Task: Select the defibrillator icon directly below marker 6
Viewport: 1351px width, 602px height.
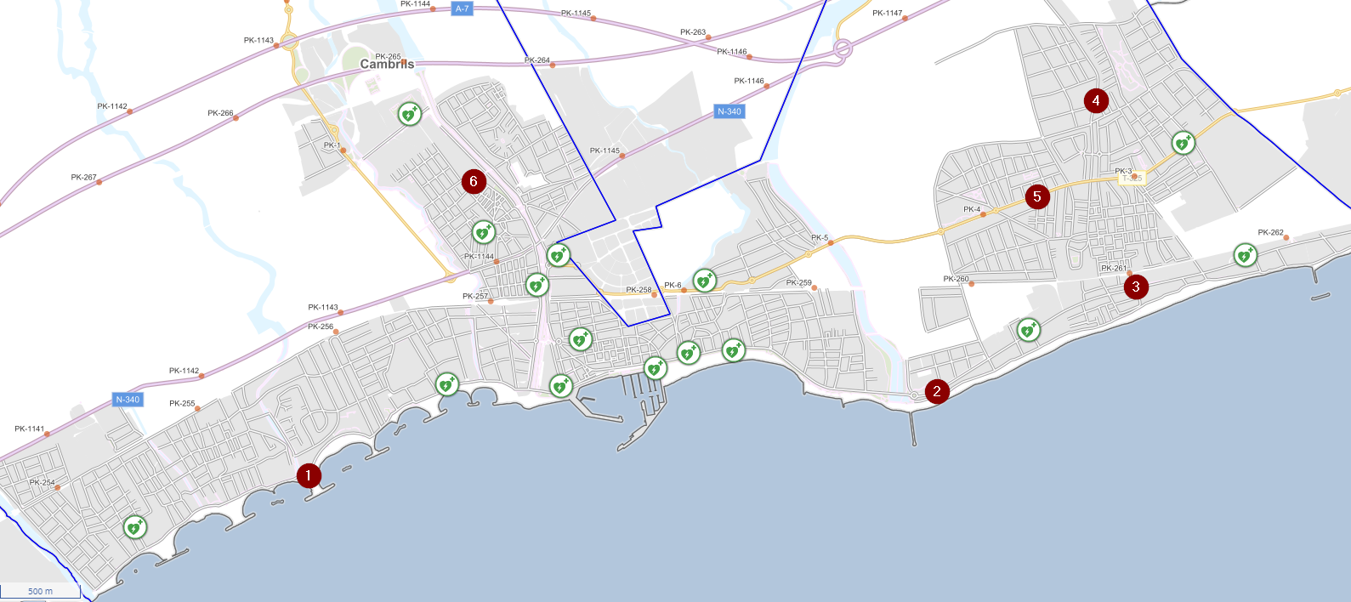Action: [484, 232]
